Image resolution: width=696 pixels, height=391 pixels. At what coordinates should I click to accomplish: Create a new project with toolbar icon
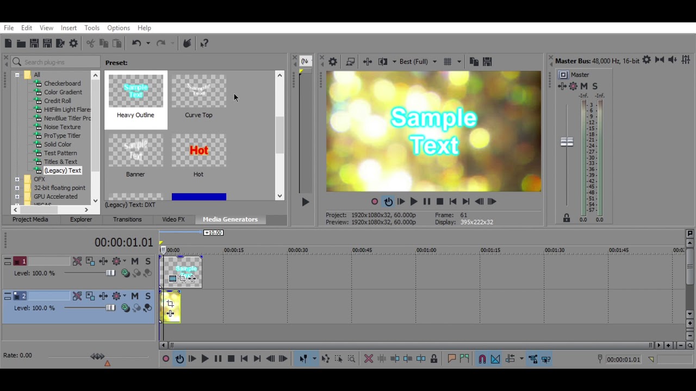tap(8, 43)
